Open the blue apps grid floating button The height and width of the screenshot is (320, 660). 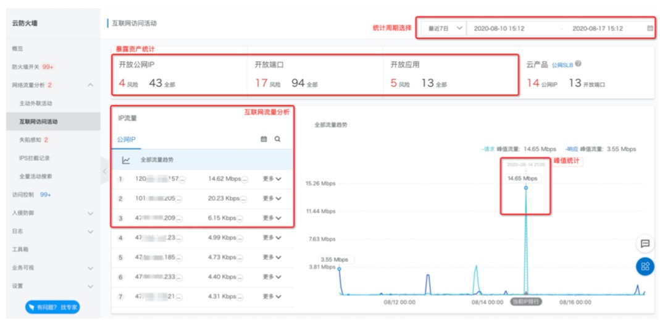tap(645, 266)
